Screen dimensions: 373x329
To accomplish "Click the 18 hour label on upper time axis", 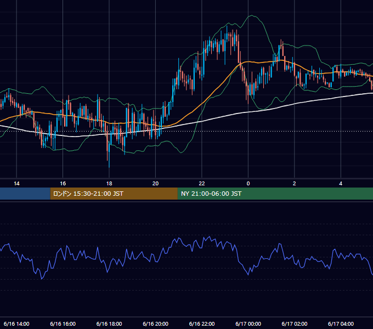I will [x=109, y=184].
